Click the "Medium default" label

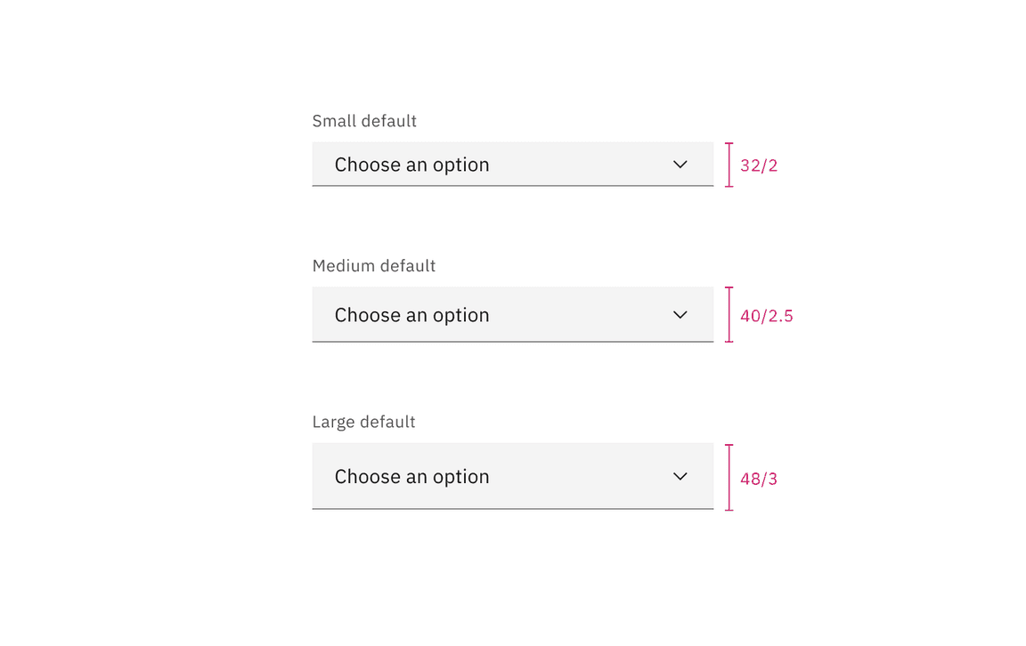(x=374, y=266)
